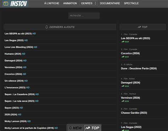The height and width of the screenshot is (131, 168).
Task: Open Nicky Larson et le parfum de Cupidon (2019)
Action: coord(29,128)
